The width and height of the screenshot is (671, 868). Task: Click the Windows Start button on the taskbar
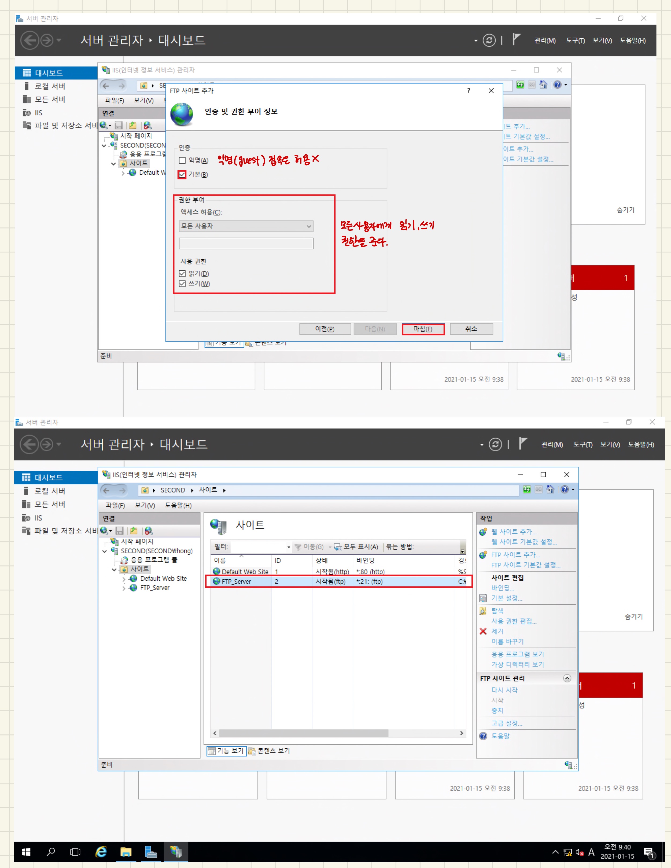point(26,852)
